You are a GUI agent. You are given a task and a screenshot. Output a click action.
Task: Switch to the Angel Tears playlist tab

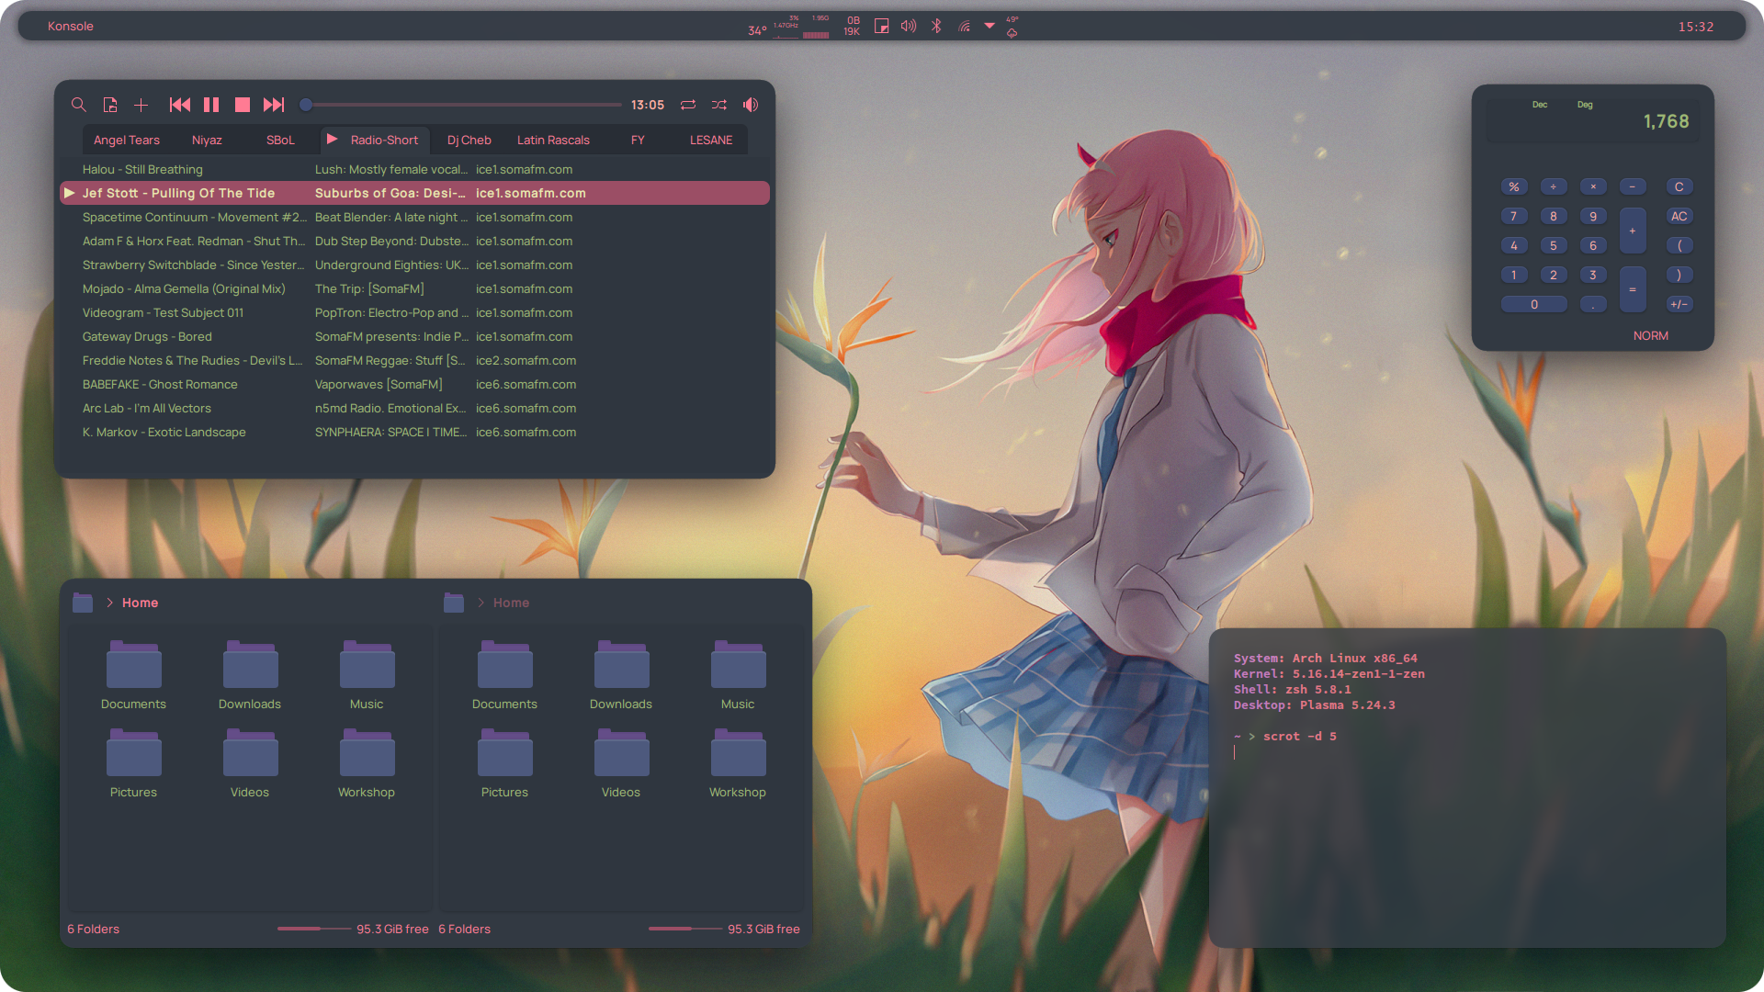(127, 140)
